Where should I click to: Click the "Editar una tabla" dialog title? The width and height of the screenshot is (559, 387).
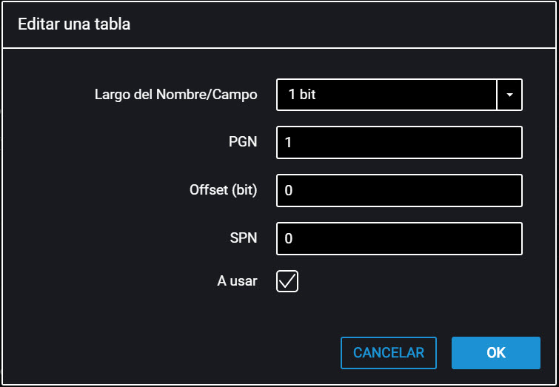[x=74, y=24]
